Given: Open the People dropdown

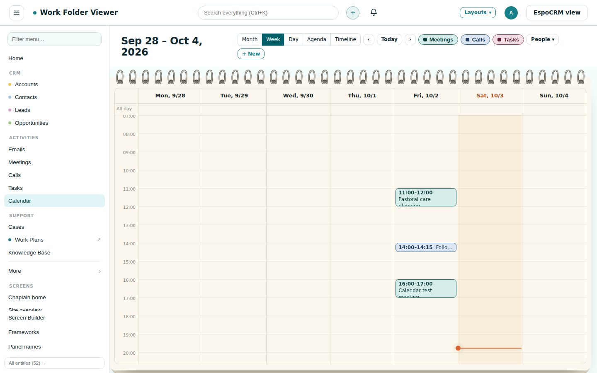Looking at the screenshot, I should pyautogui.click(x=543, y=39).
